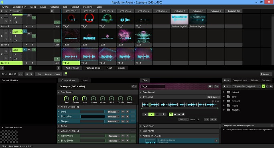Viewport: 274px width, 148px height.
Task: Trigger the Resolume Logo 002 clip thumbnail
Action: (179, 19)
